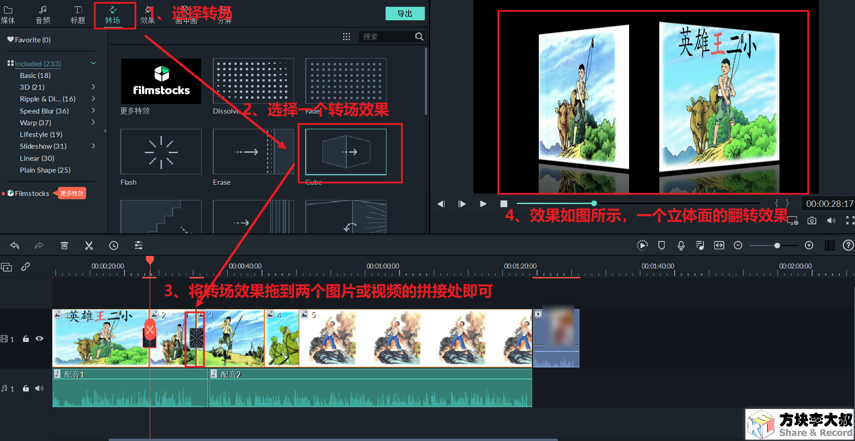Click the red playhead marker
The height and width of the screenshot is (441, 855).
[150, 260]
